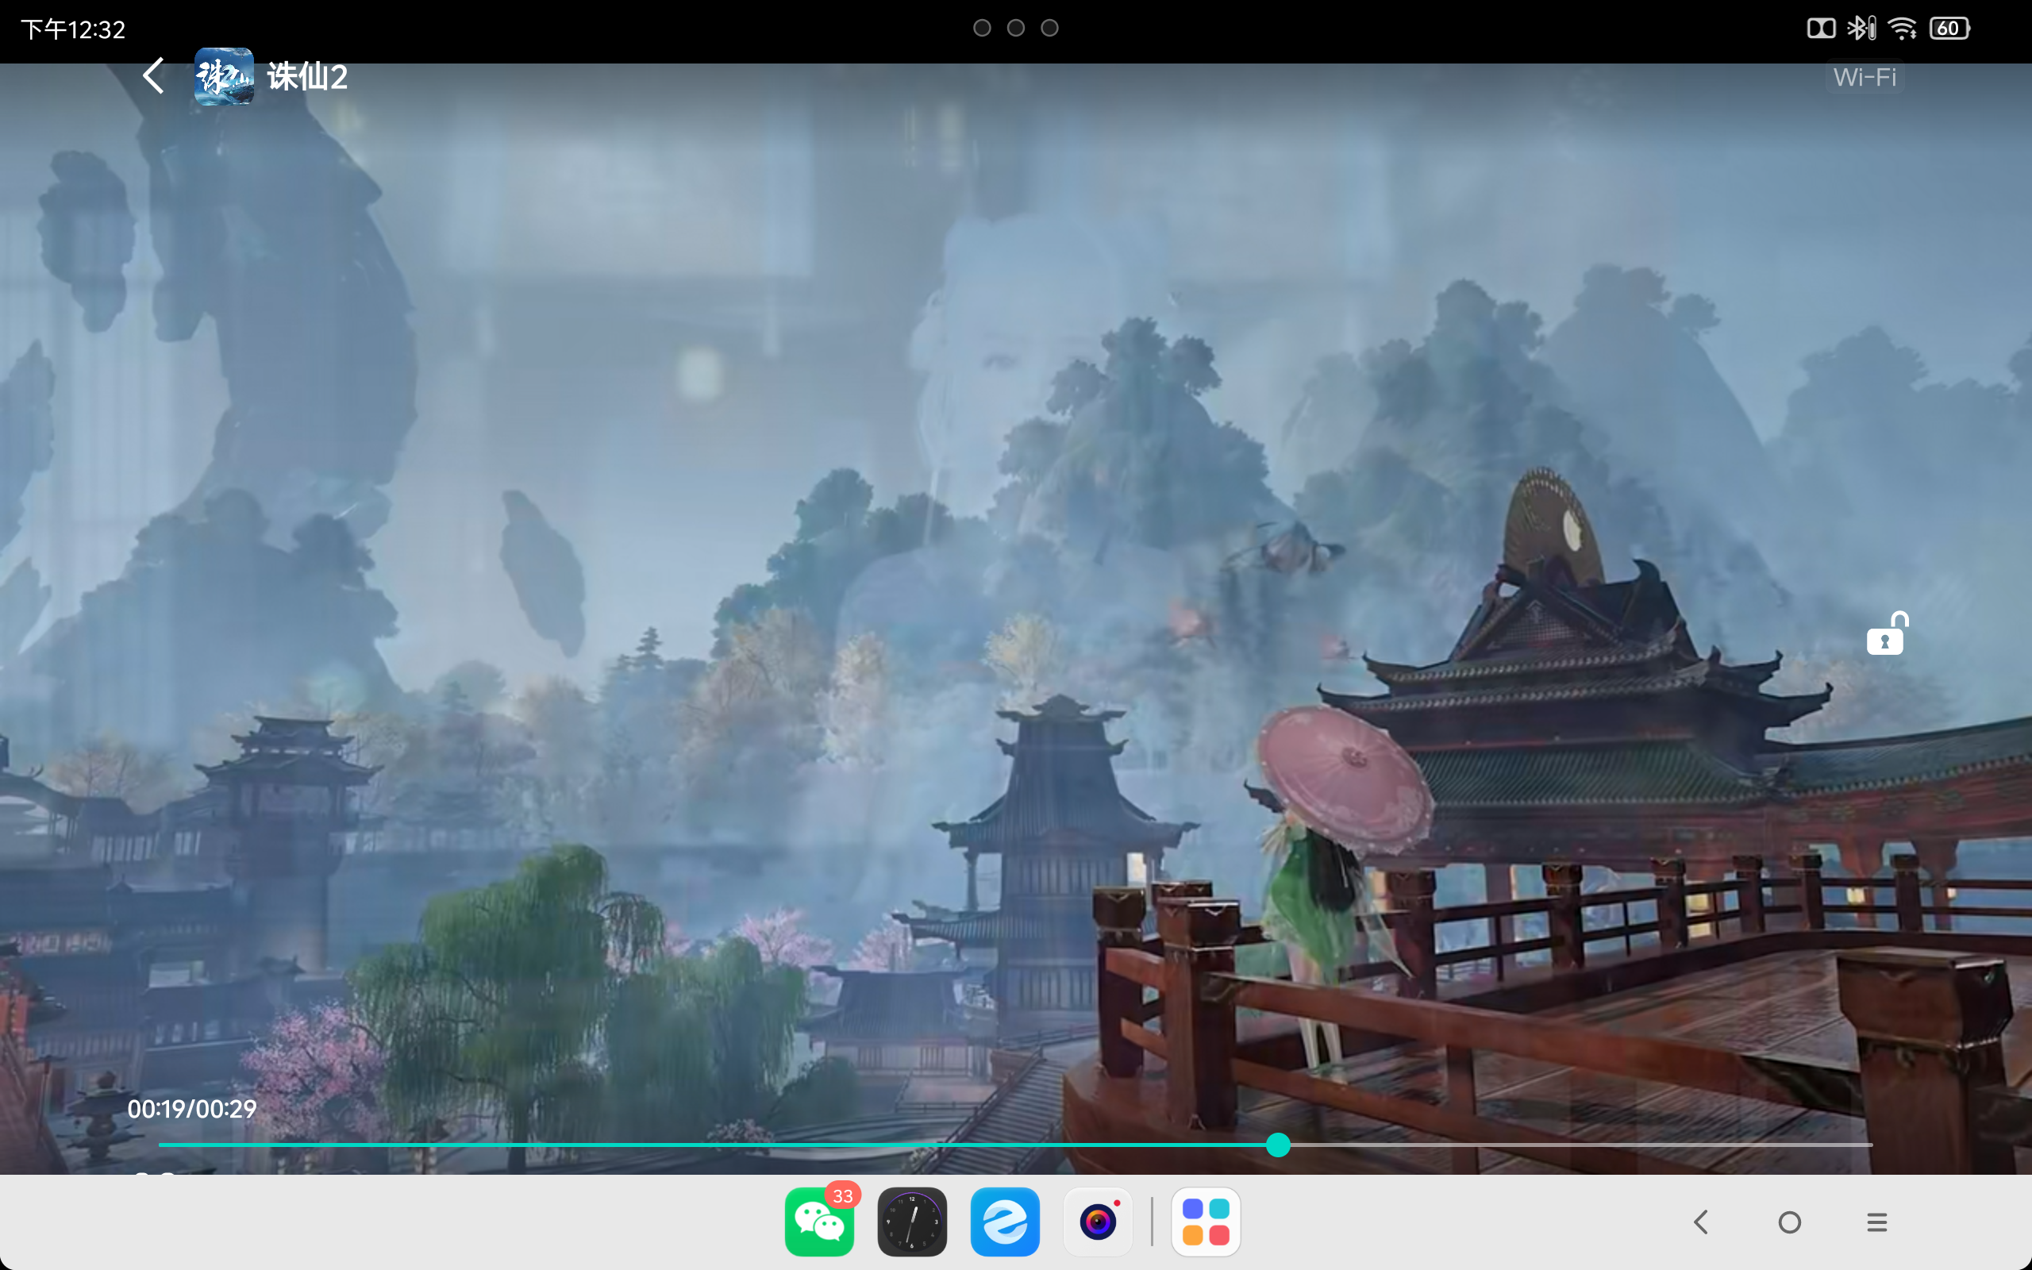Go back using the top-left arrow
This screenshot has width=2032, height=1270.
coord(153,76)
